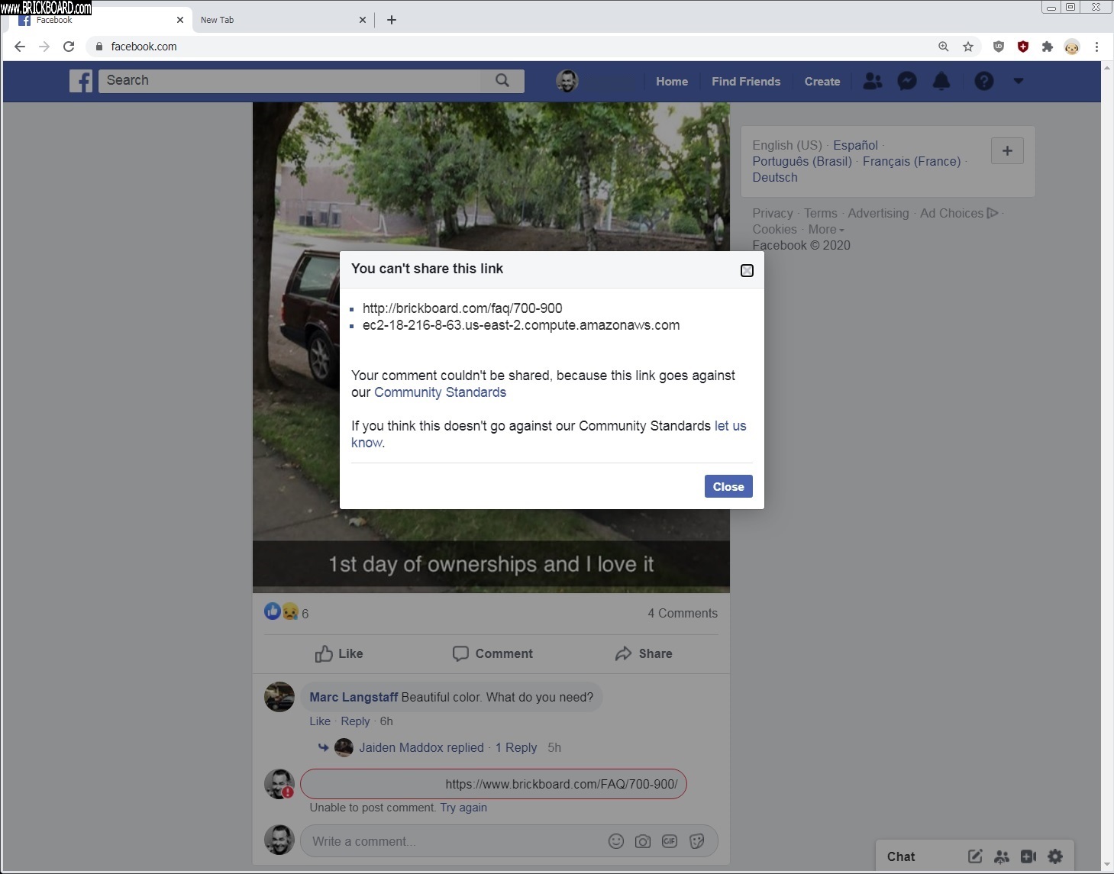This screenshot has height=874, width=1114.
Task: Insert a GIF into the comment
Action: click(670, 841)
